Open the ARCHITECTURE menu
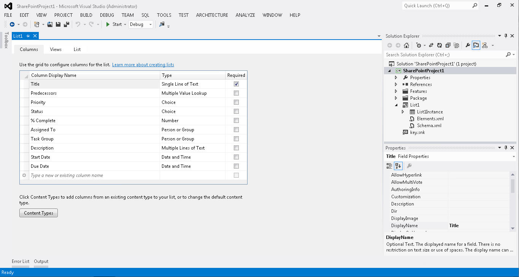The height and width of the screenshot is (277, 519). [x=212, y=15]
